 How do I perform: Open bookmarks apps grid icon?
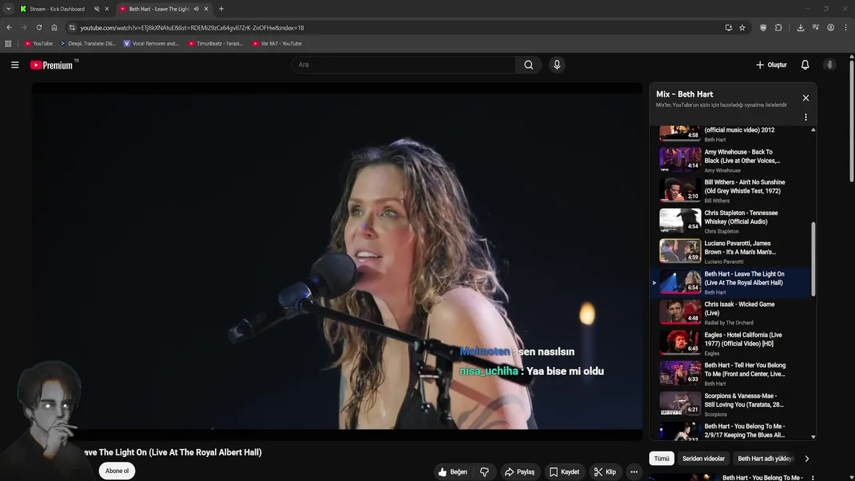click(8, 43)
